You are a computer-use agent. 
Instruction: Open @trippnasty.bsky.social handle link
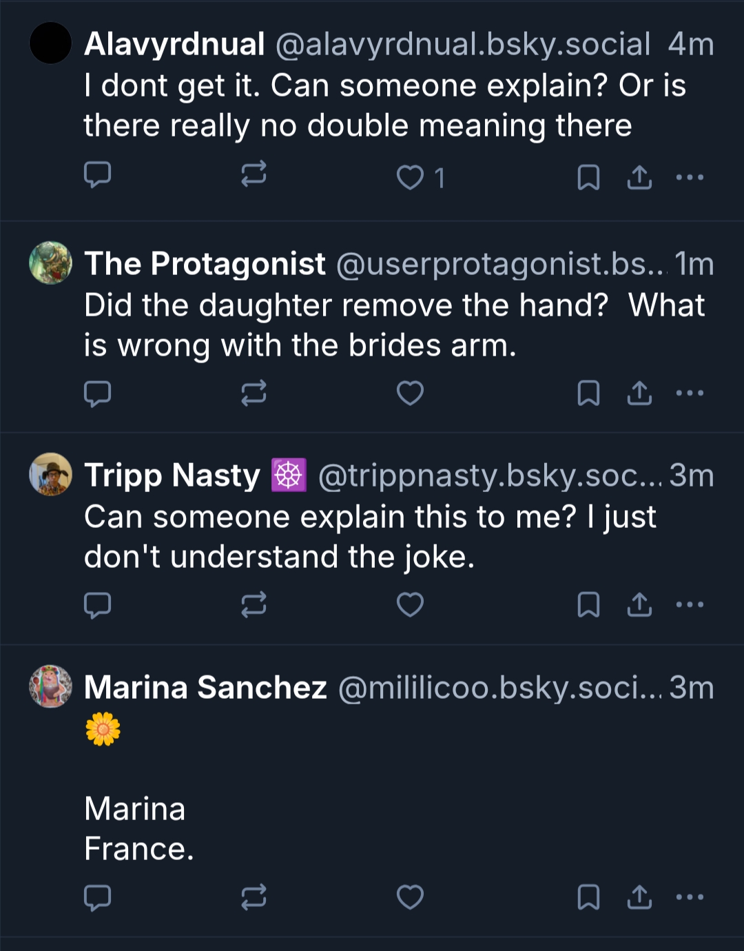pos(489,475)
